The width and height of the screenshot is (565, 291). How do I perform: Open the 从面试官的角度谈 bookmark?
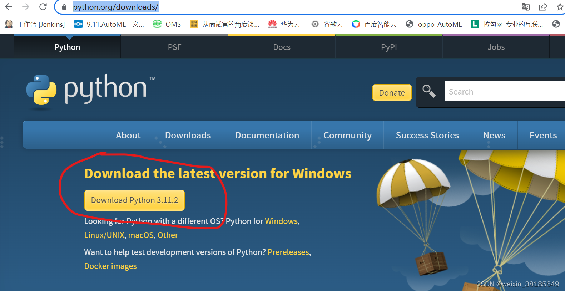point(225,24)
